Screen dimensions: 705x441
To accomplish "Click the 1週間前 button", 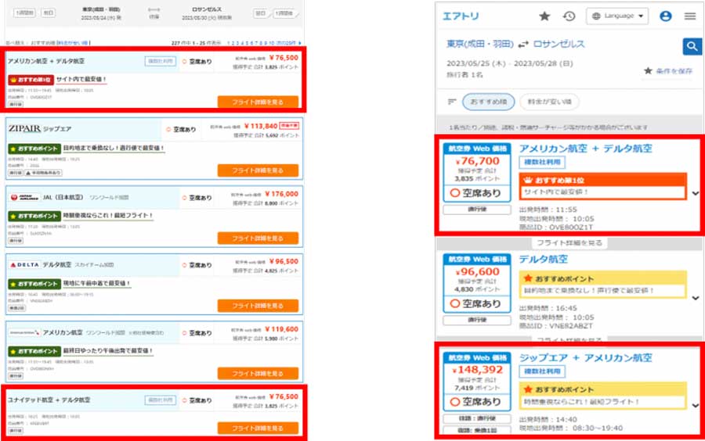I will pyautogui.click(x=25, y=13).
